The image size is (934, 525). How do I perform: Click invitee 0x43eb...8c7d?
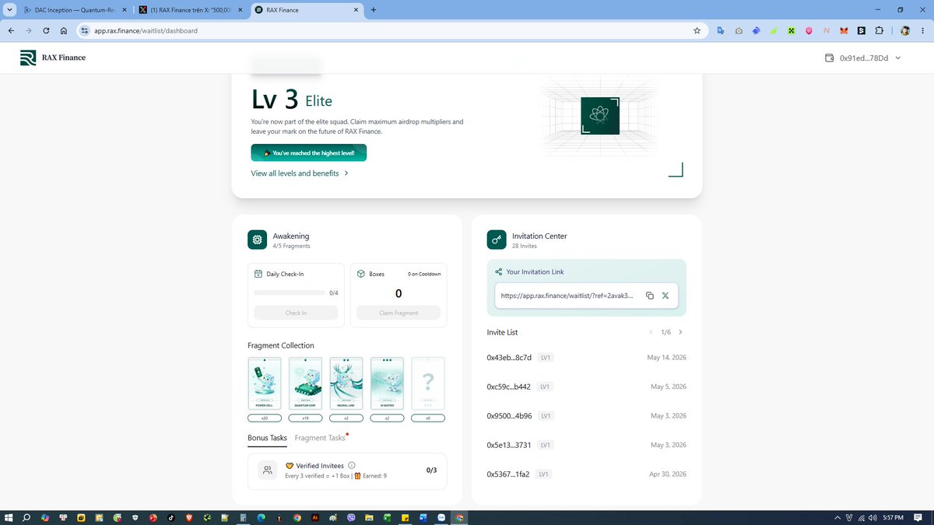[509, 358]
